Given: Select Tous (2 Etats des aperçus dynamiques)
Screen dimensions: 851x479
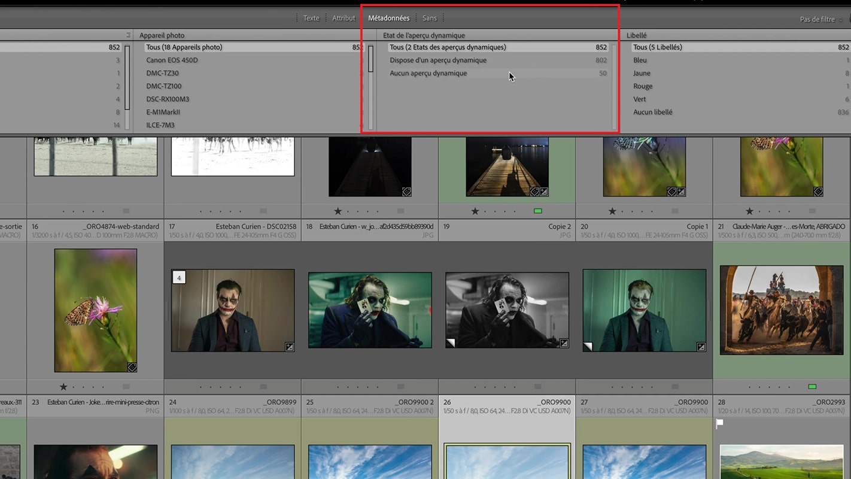Looking at the screenshot, I should (x=498, y=47).
